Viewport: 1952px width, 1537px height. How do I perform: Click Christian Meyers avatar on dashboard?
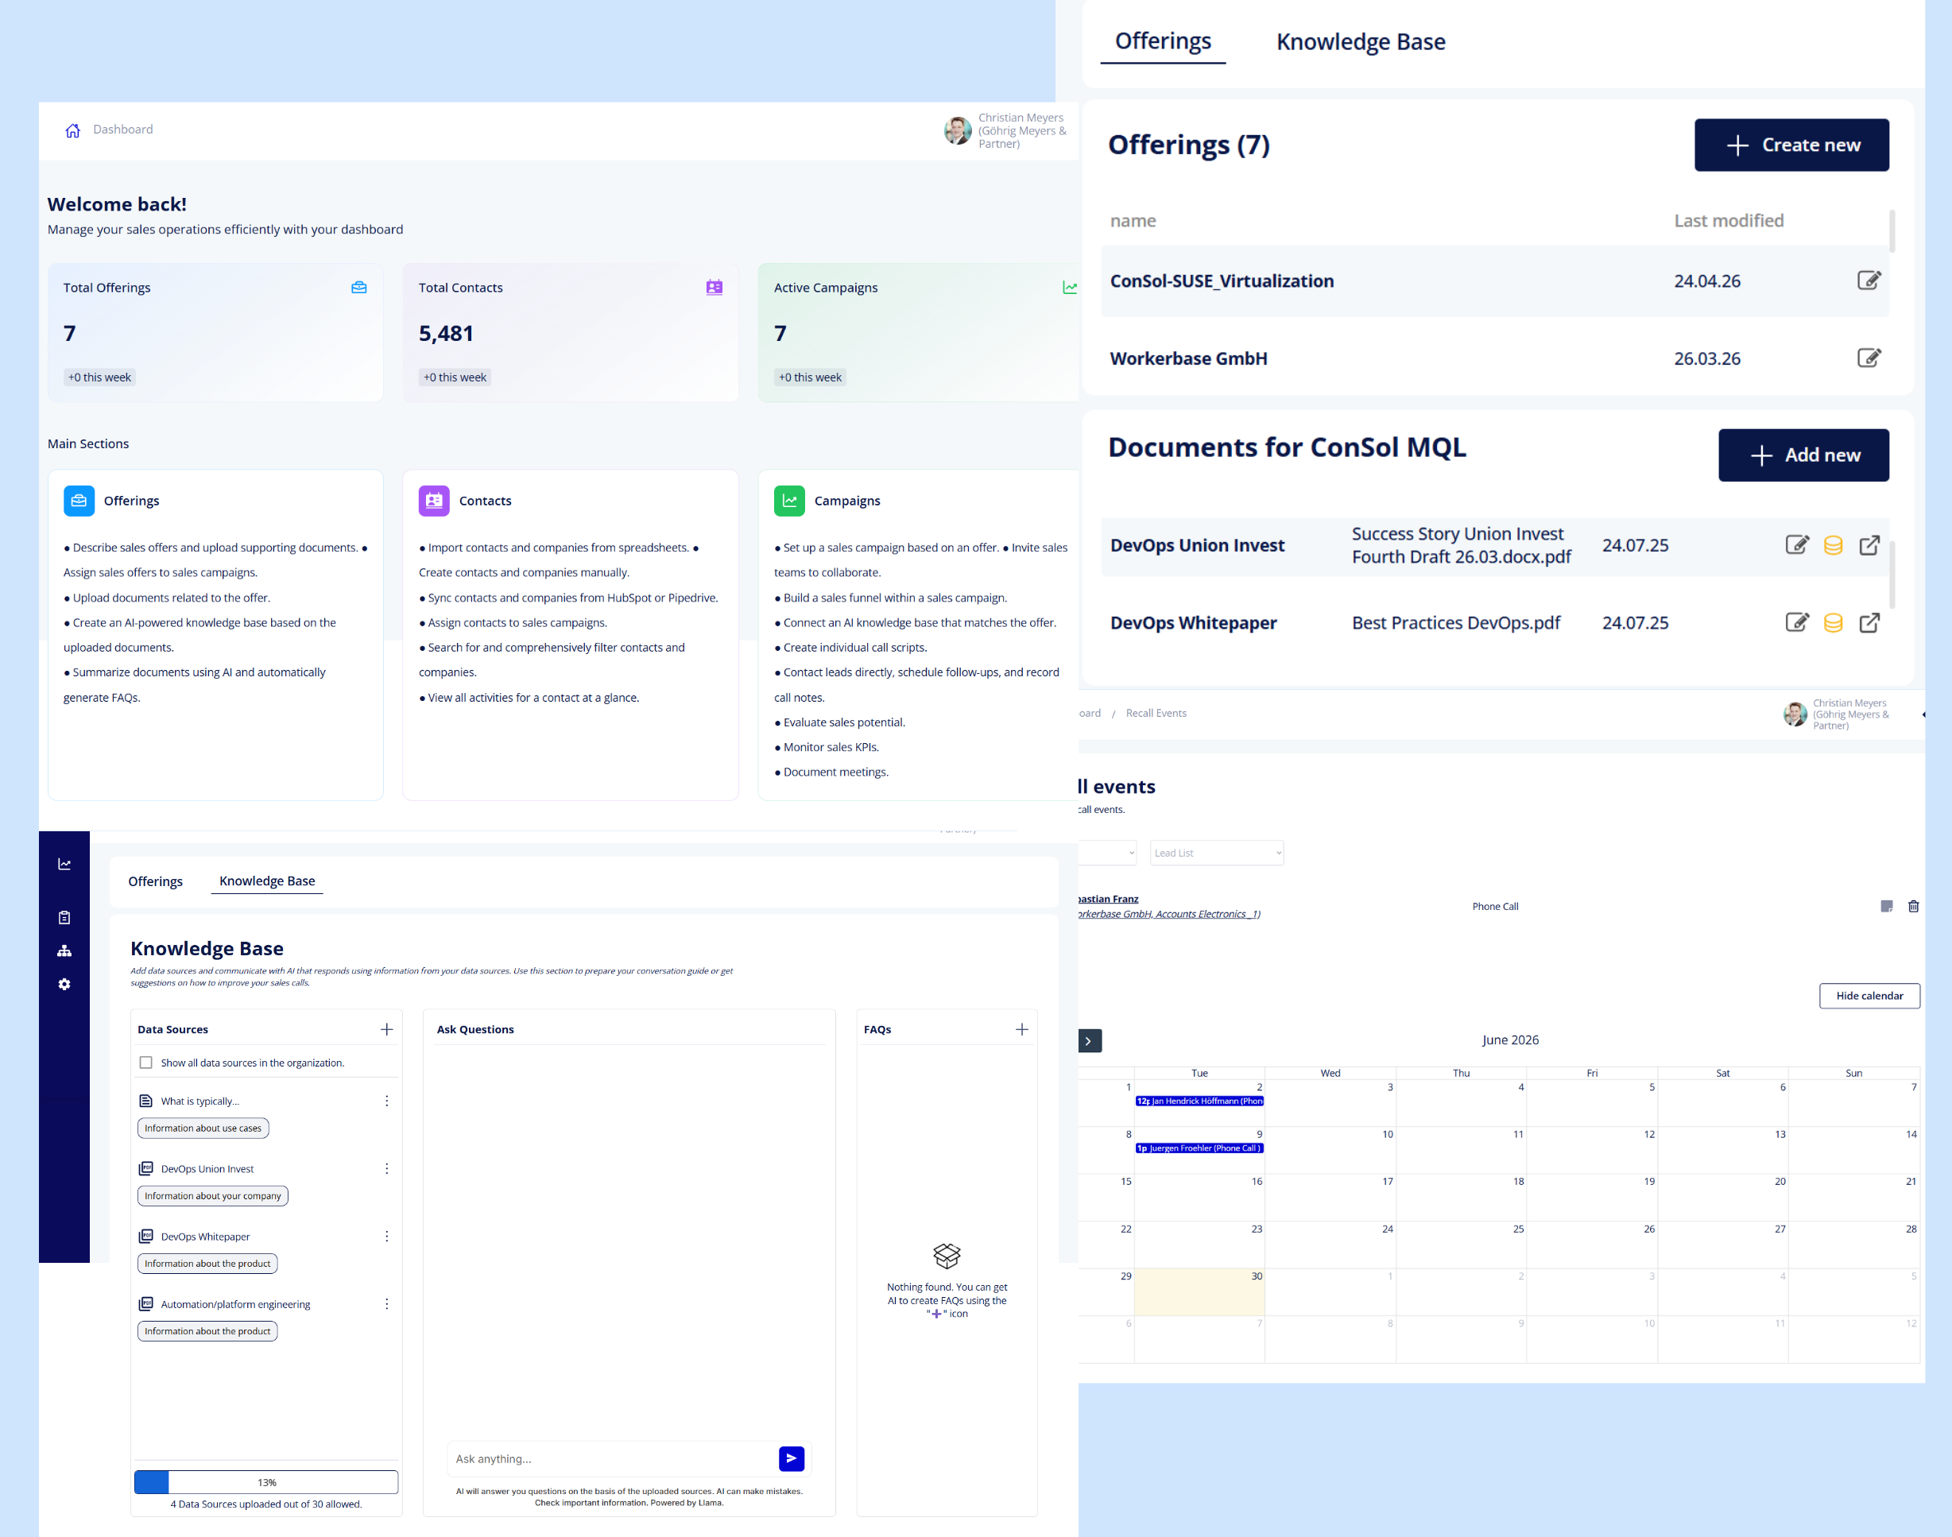(958, 130)
